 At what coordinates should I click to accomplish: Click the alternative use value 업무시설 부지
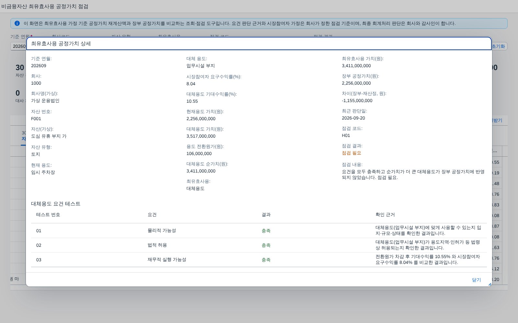[x=201, y=66]
